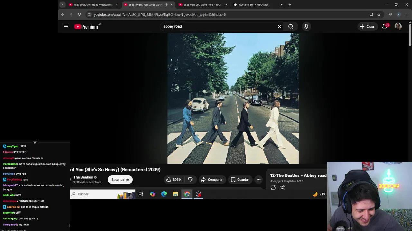Click the Suscribirme button
The image size is (412, 231).
120,180
